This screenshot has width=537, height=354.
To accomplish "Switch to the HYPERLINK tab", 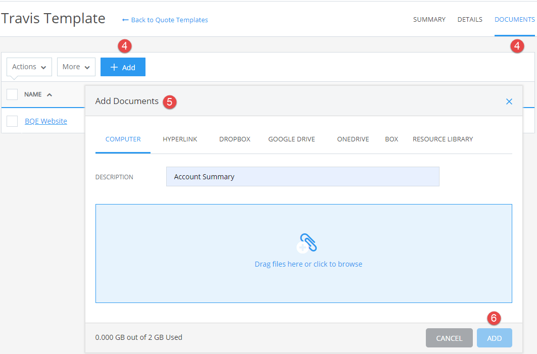I will tap(180, 139).
